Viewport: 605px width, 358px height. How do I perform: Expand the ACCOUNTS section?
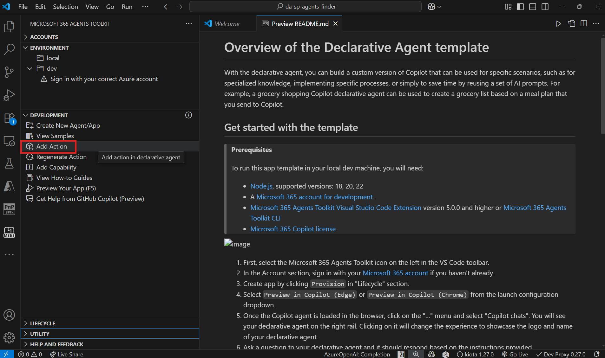(x=110, y=37)
